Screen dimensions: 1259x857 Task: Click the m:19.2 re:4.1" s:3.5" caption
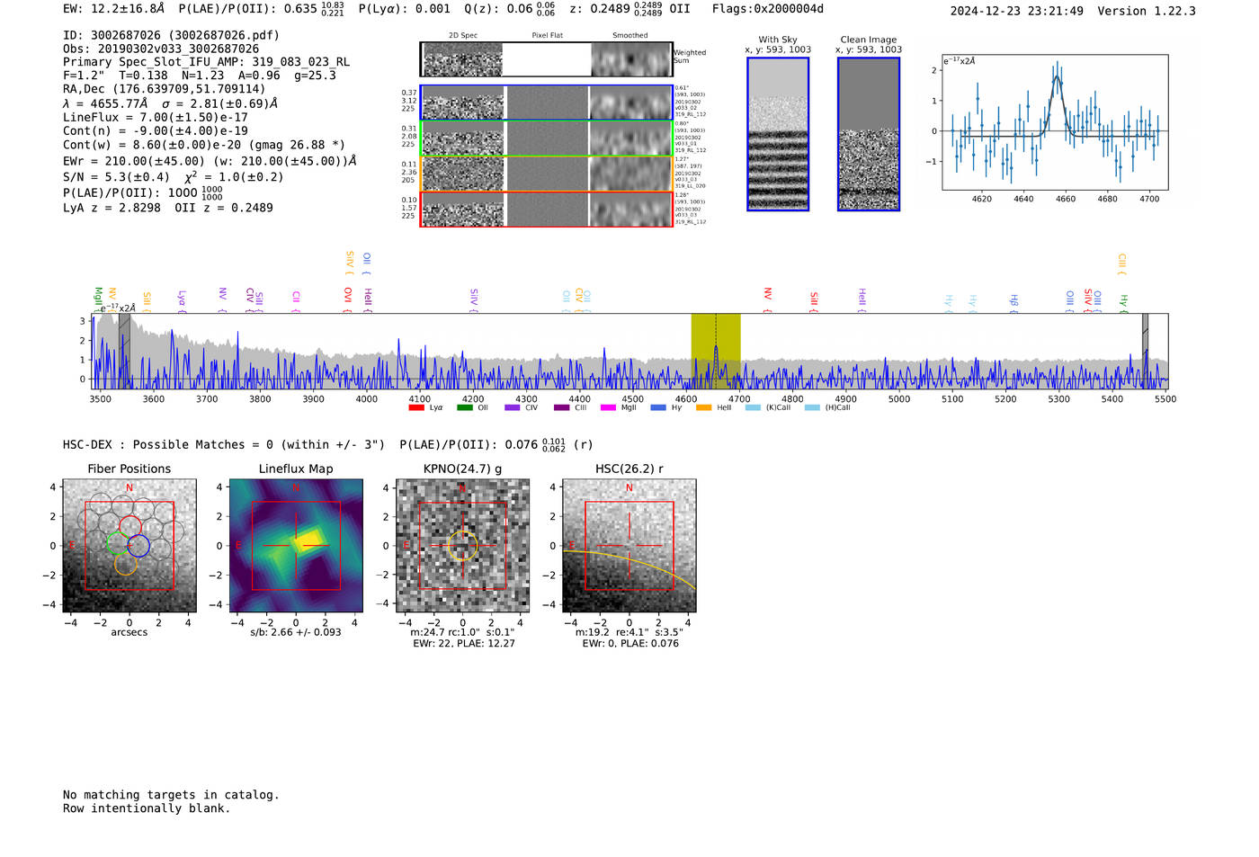pyautogui.click(x=629, y=632)
